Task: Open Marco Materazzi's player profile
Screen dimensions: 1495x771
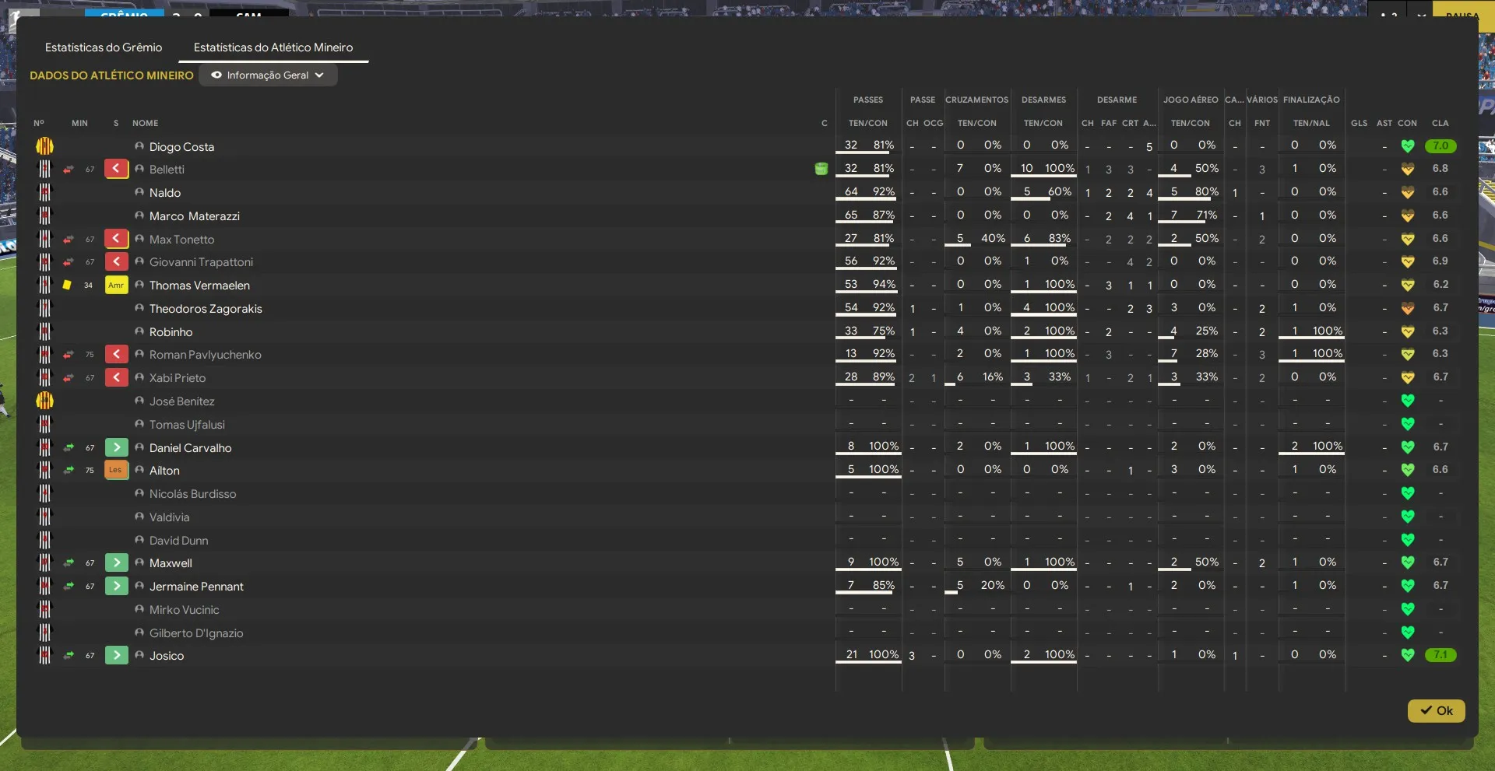Action: 195,216
